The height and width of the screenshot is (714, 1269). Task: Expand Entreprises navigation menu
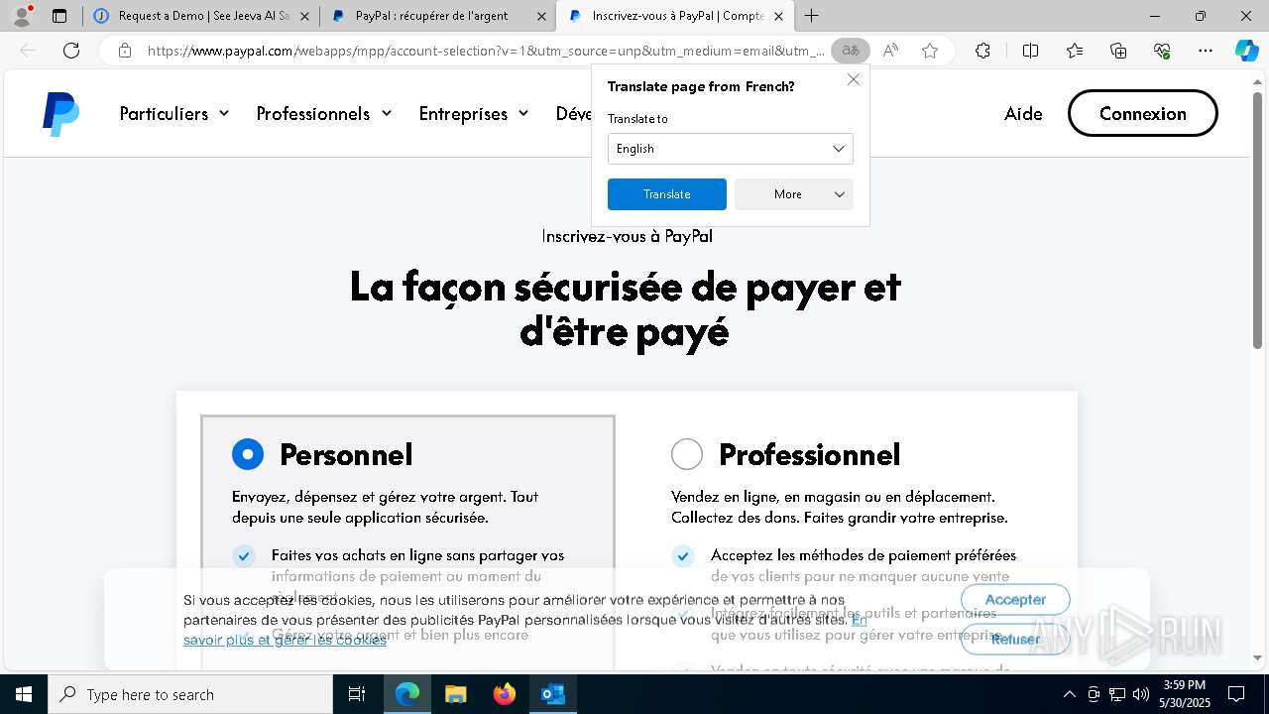[x=474, y=113]
